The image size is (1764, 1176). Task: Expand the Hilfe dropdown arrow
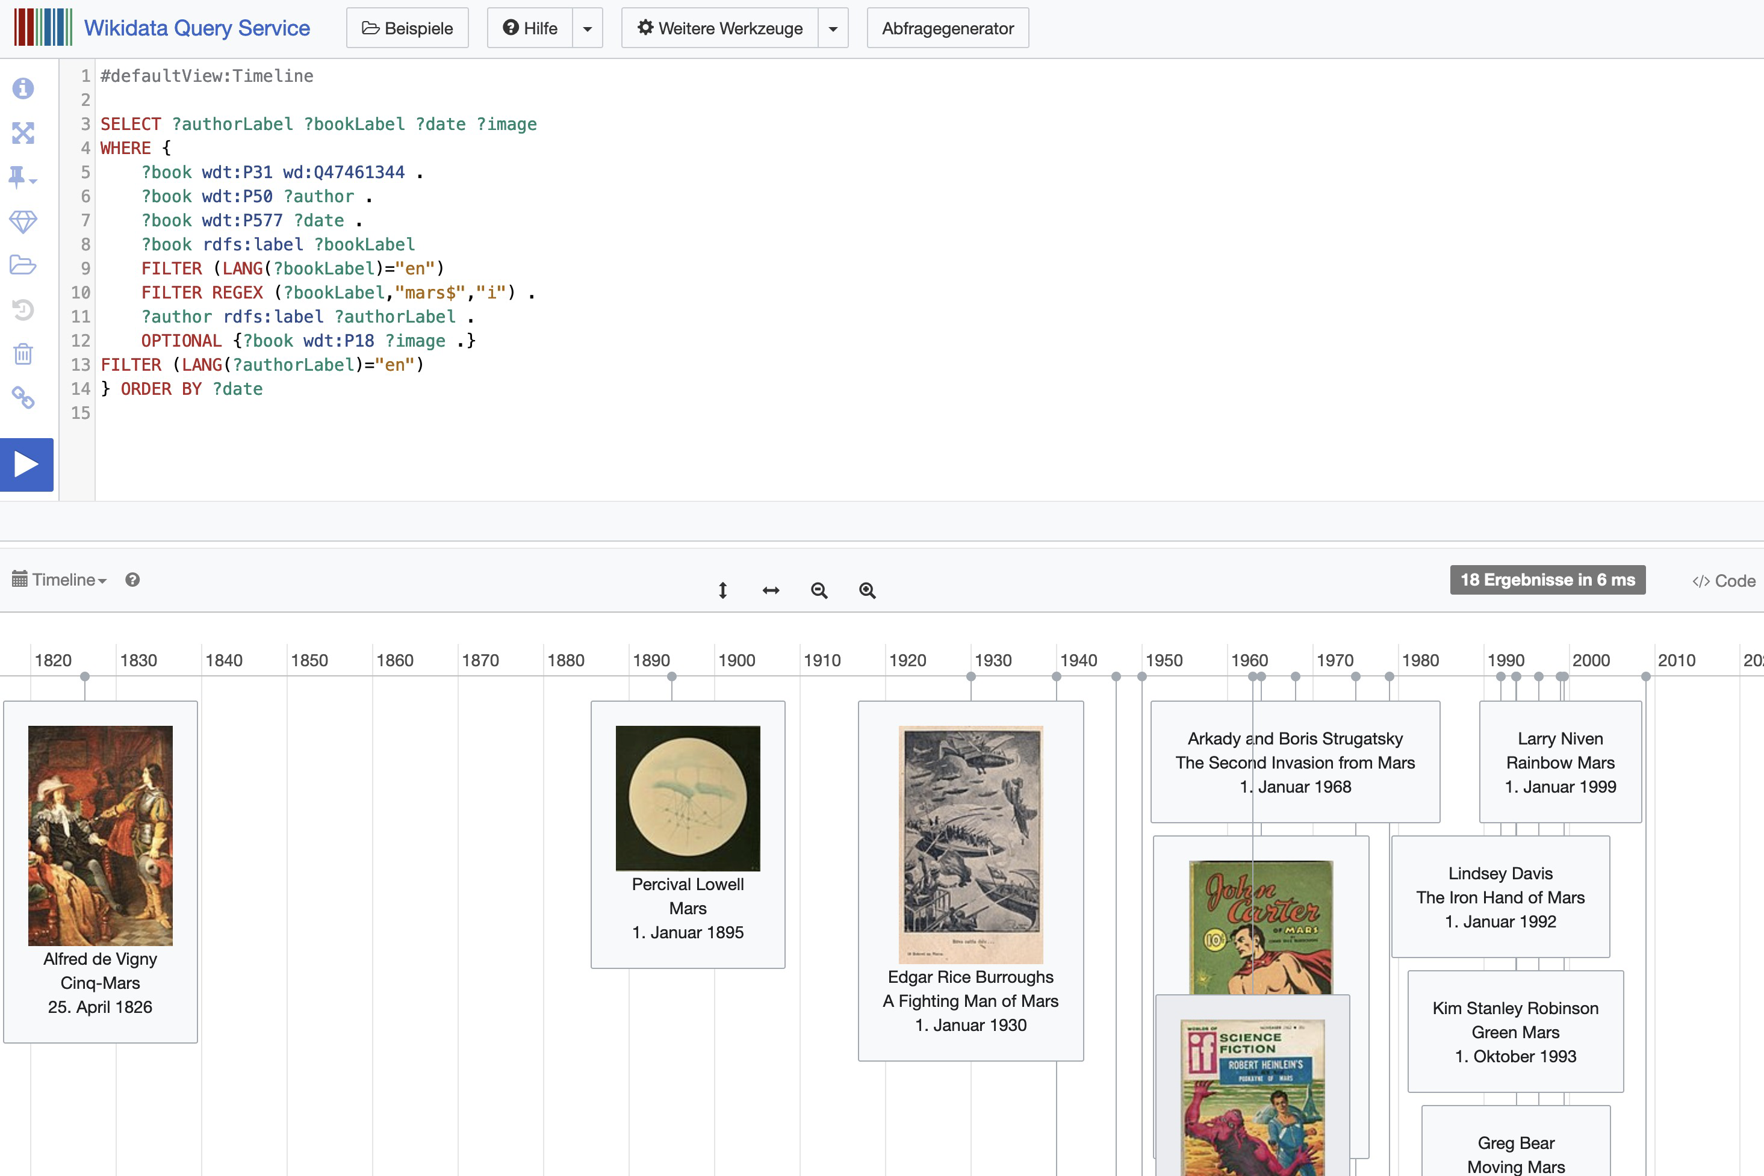click(588, 28)
